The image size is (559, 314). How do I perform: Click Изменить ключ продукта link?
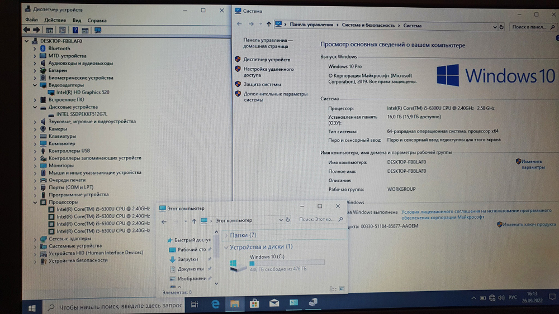[x=529, y=224]
